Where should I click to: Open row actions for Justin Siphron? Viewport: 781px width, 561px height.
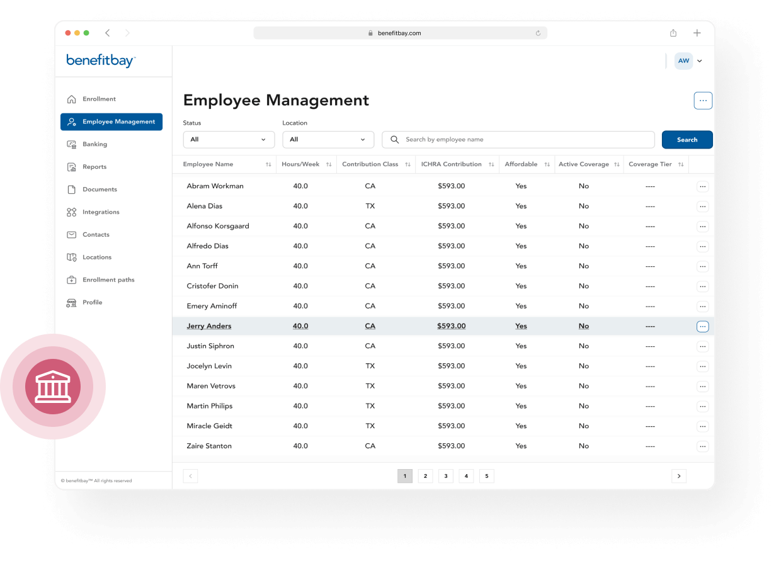[x=703, y=346]
